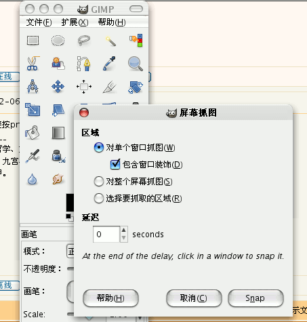
Task: Select the Foreground Select tool
Action: tap(58, 64)
